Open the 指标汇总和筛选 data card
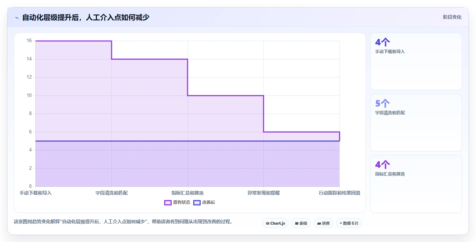 point(416,184)
